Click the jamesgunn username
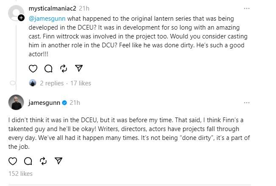Viewport: 276px width, 186px height. (x=44, y=102)
